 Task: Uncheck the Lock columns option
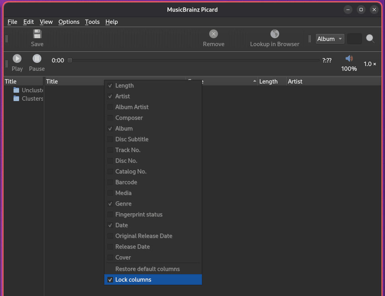coord(110,280)
